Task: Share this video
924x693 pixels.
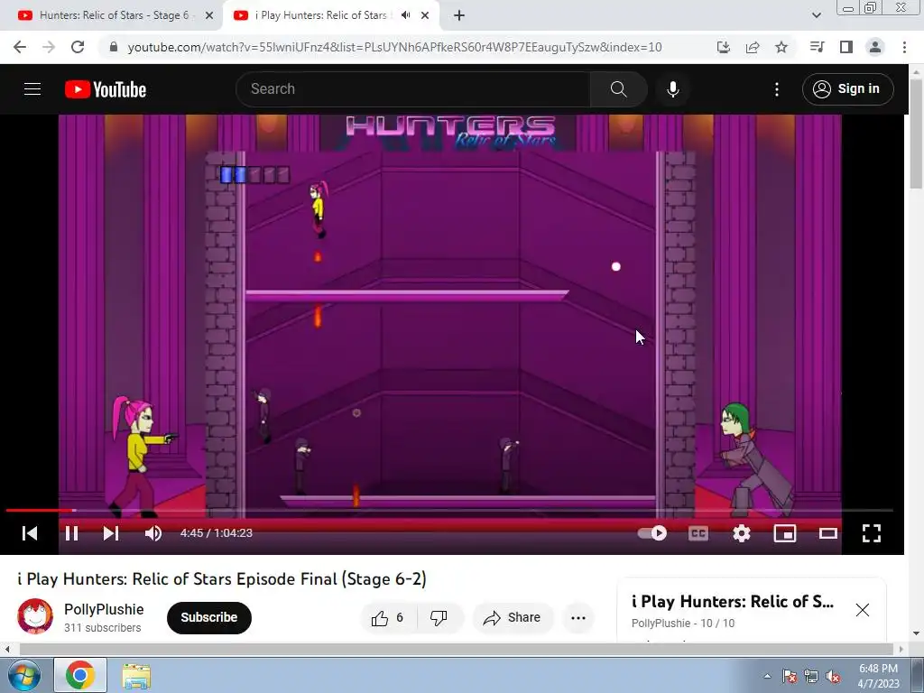Action: [513, 617]
